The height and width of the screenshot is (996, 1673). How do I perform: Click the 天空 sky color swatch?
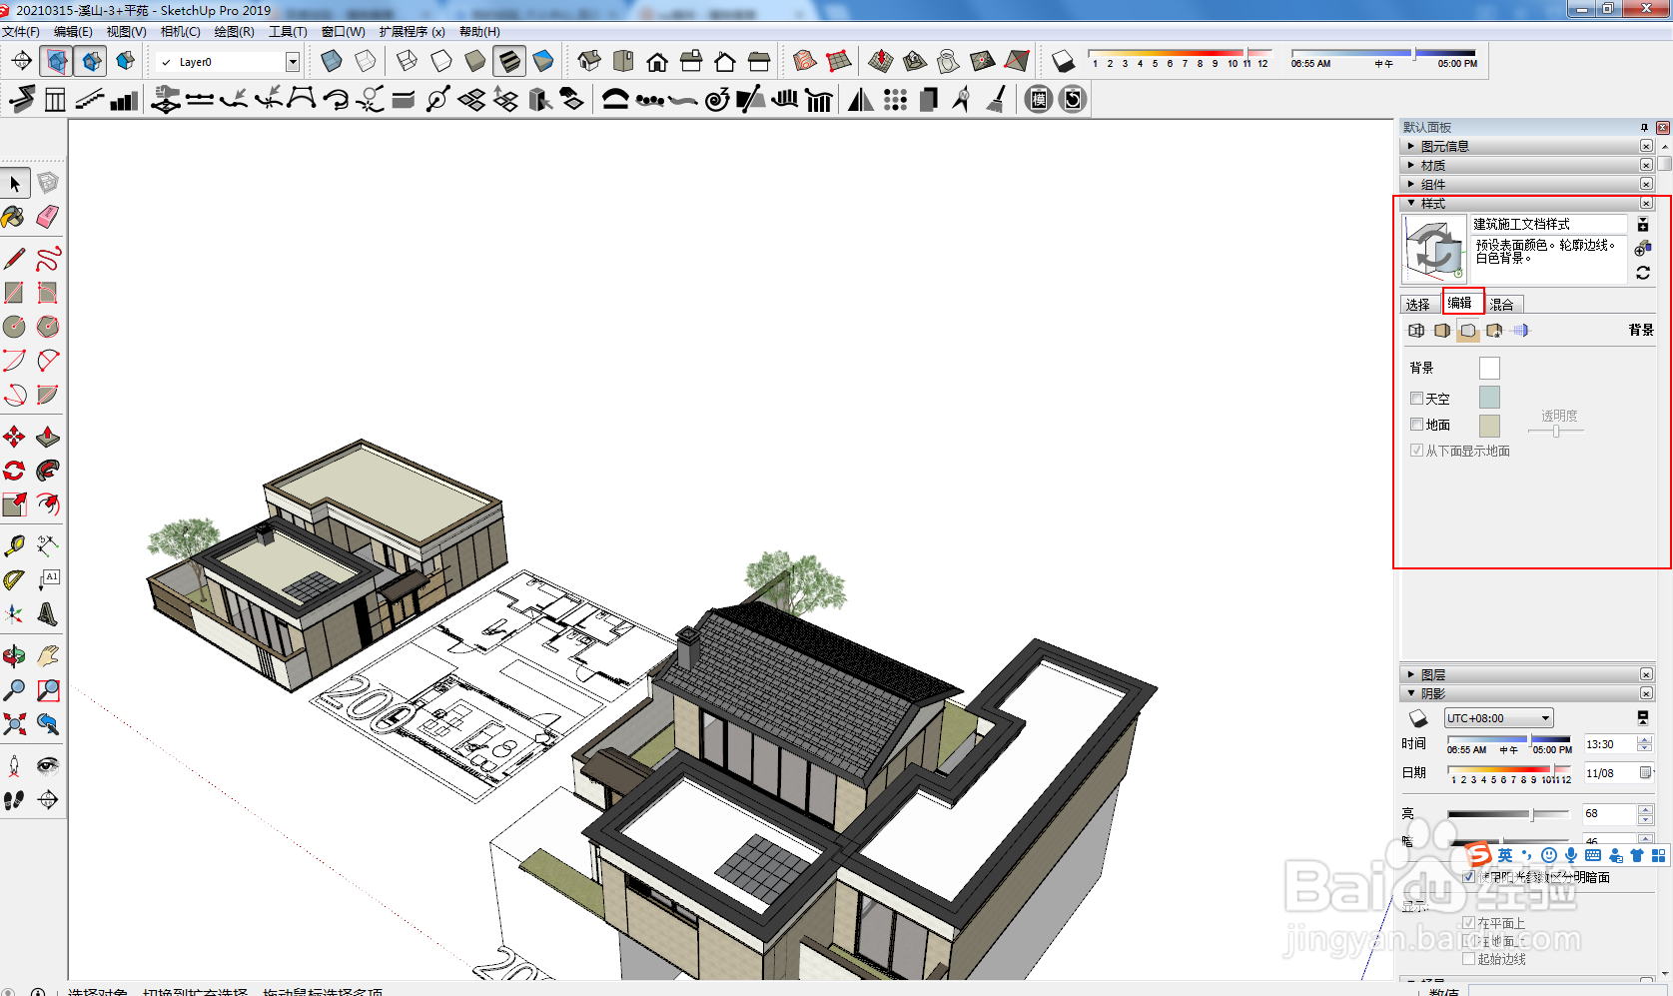click(x=1489, y=398)
